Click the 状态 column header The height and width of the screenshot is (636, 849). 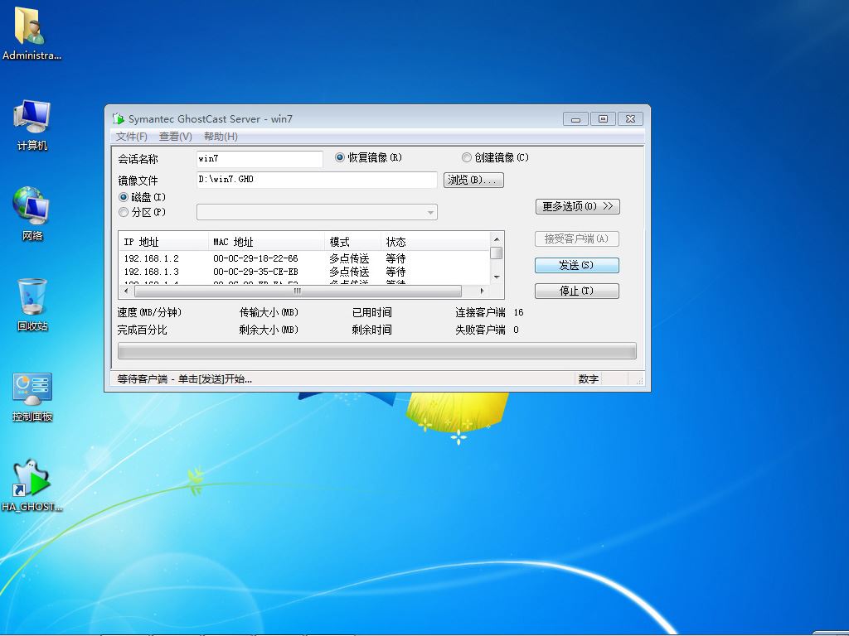tap(435, 242)
